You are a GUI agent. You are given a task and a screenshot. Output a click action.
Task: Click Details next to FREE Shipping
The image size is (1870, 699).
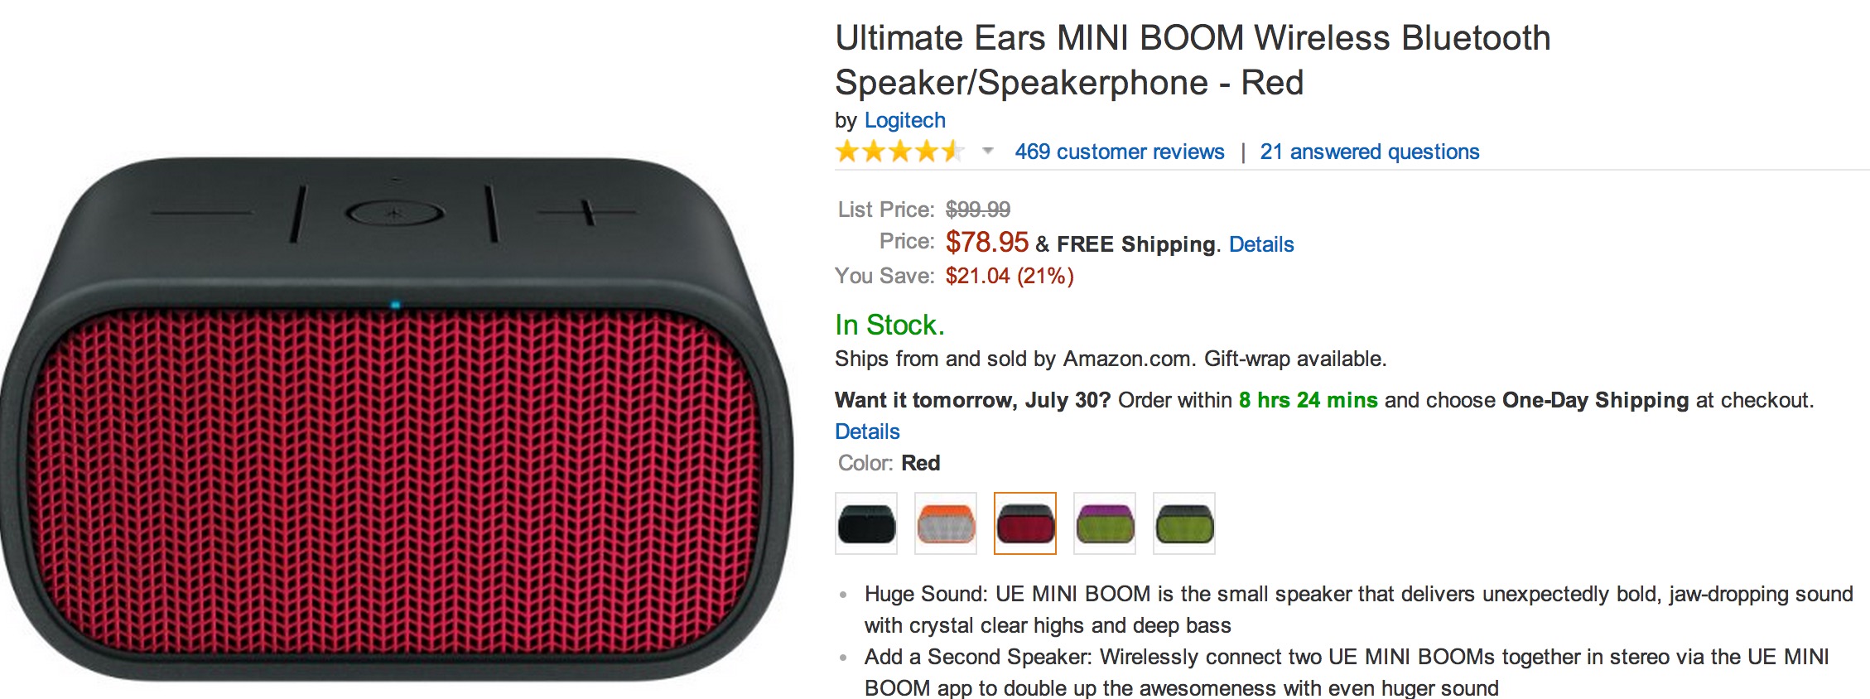coord(1261,243)
